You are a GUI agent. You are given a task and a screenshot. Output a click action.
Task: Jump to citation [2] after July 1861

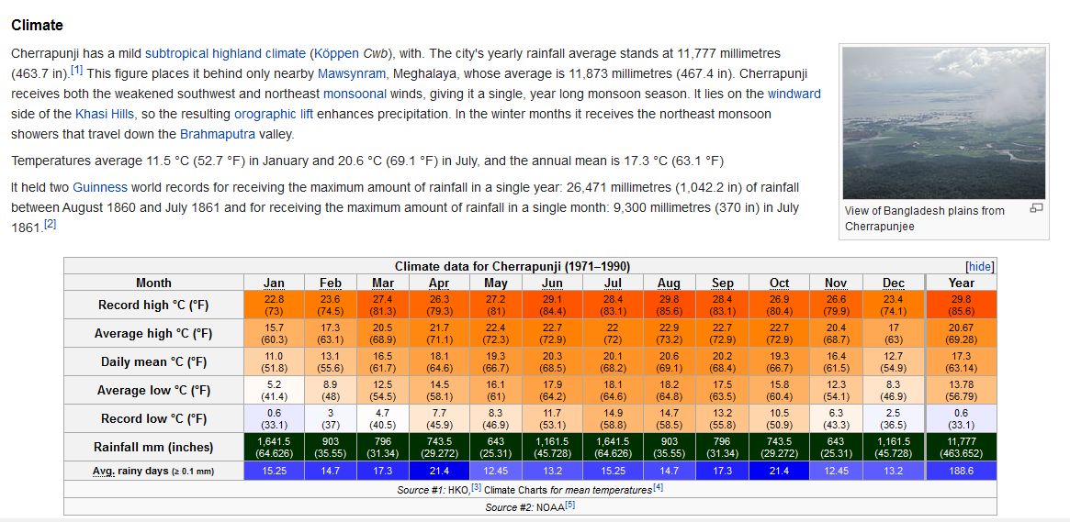[x=49, y=224]
